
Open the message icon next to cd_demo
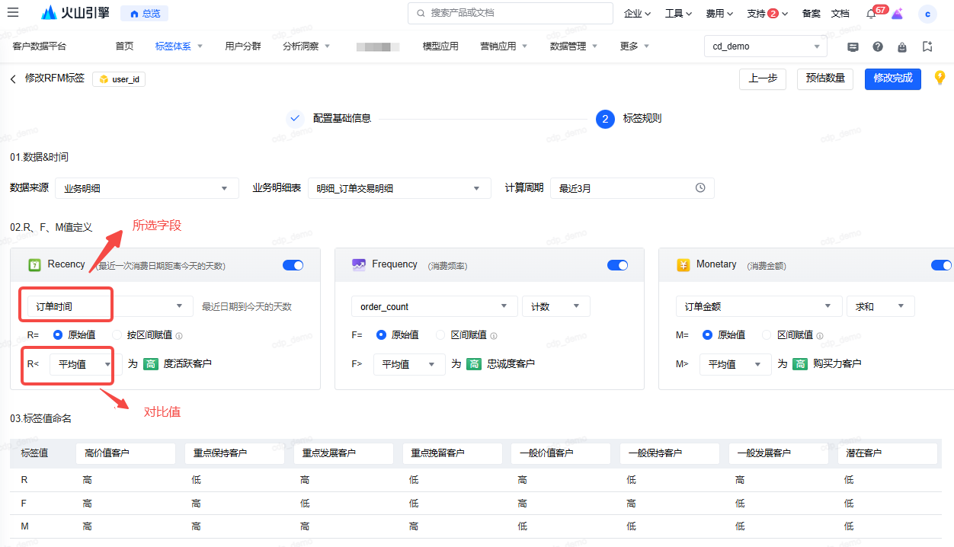[x=853, y=46]
